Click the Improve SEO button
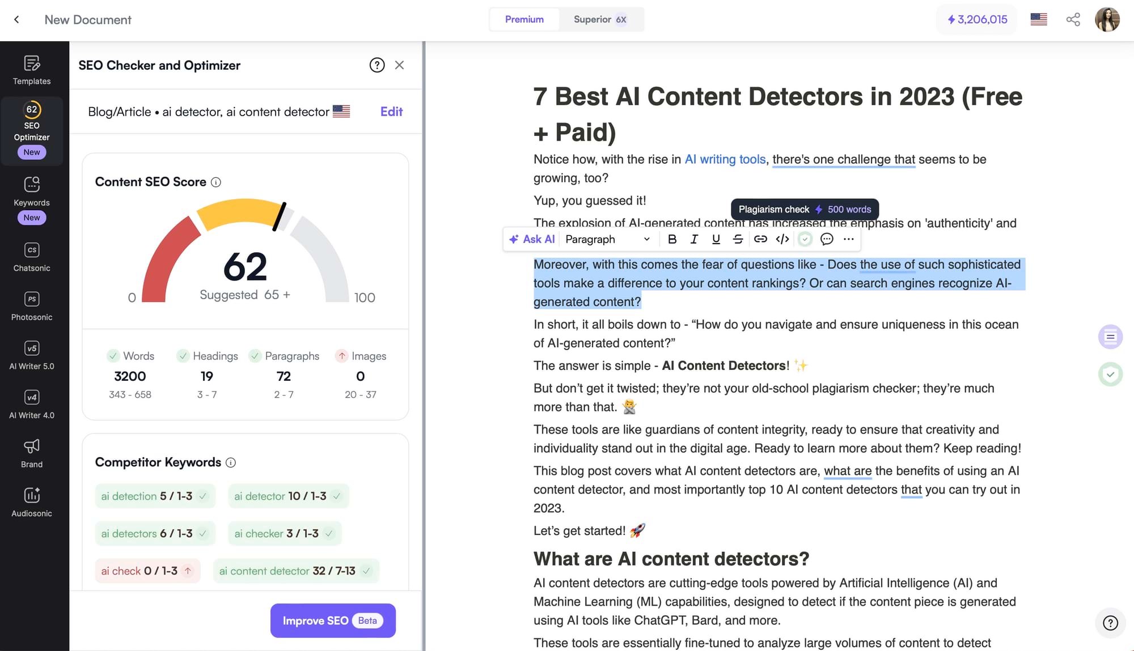The image size is (1134, 651). click(x=333, y=620)
